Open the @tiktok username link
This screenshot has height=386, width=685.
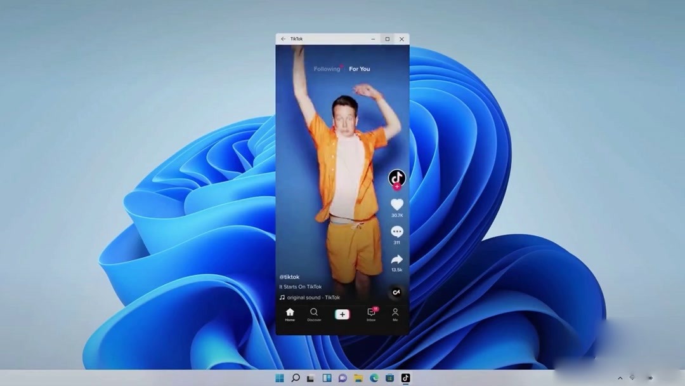[289, 277]
